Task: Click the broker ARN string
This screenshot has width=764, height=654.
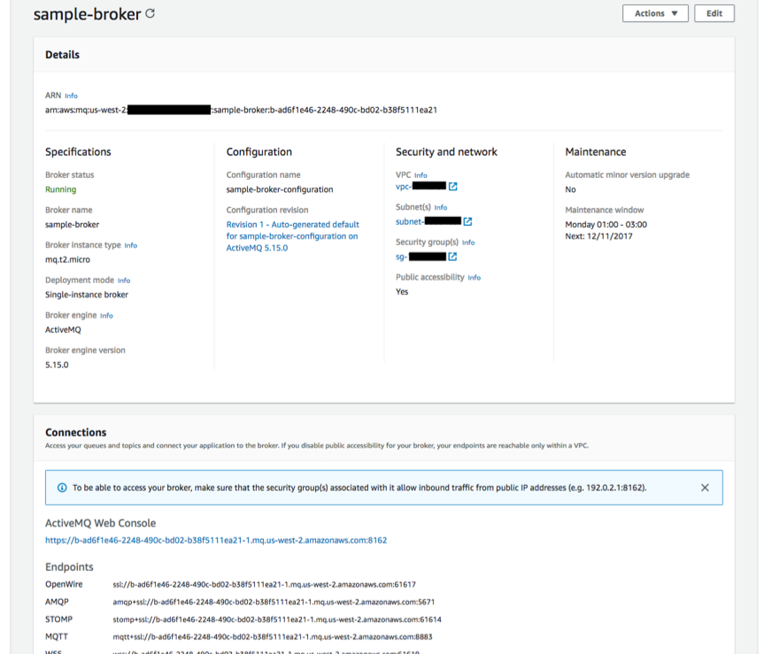Action: point(241,110)
